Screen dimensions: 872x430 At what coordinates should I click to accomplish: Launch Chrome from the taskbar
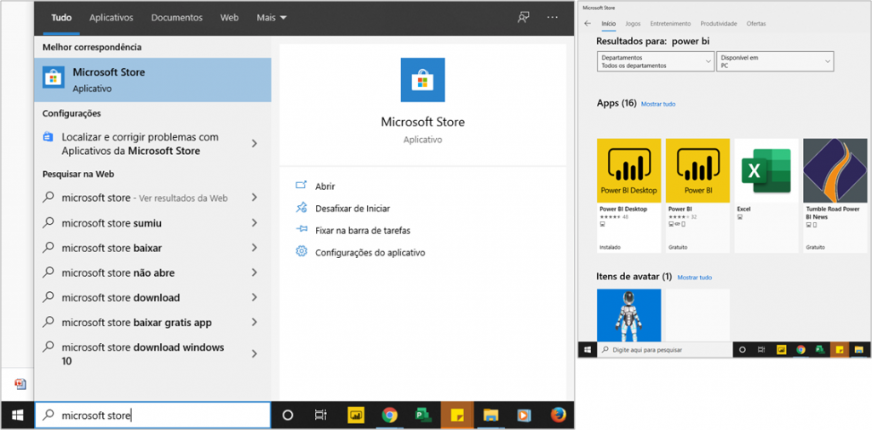pyautogui.click(x=389, y=415)
